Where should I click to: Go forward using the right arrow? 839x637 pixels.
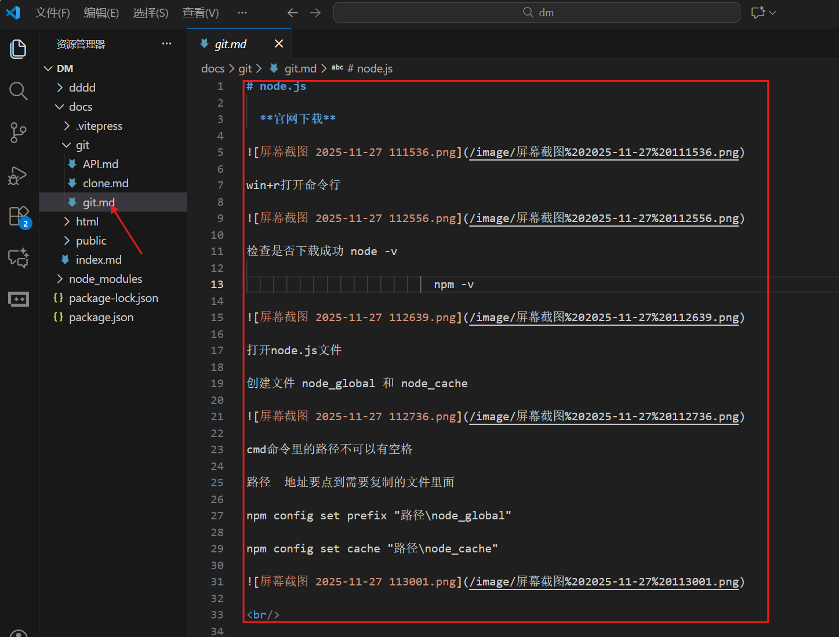point(315,13)
